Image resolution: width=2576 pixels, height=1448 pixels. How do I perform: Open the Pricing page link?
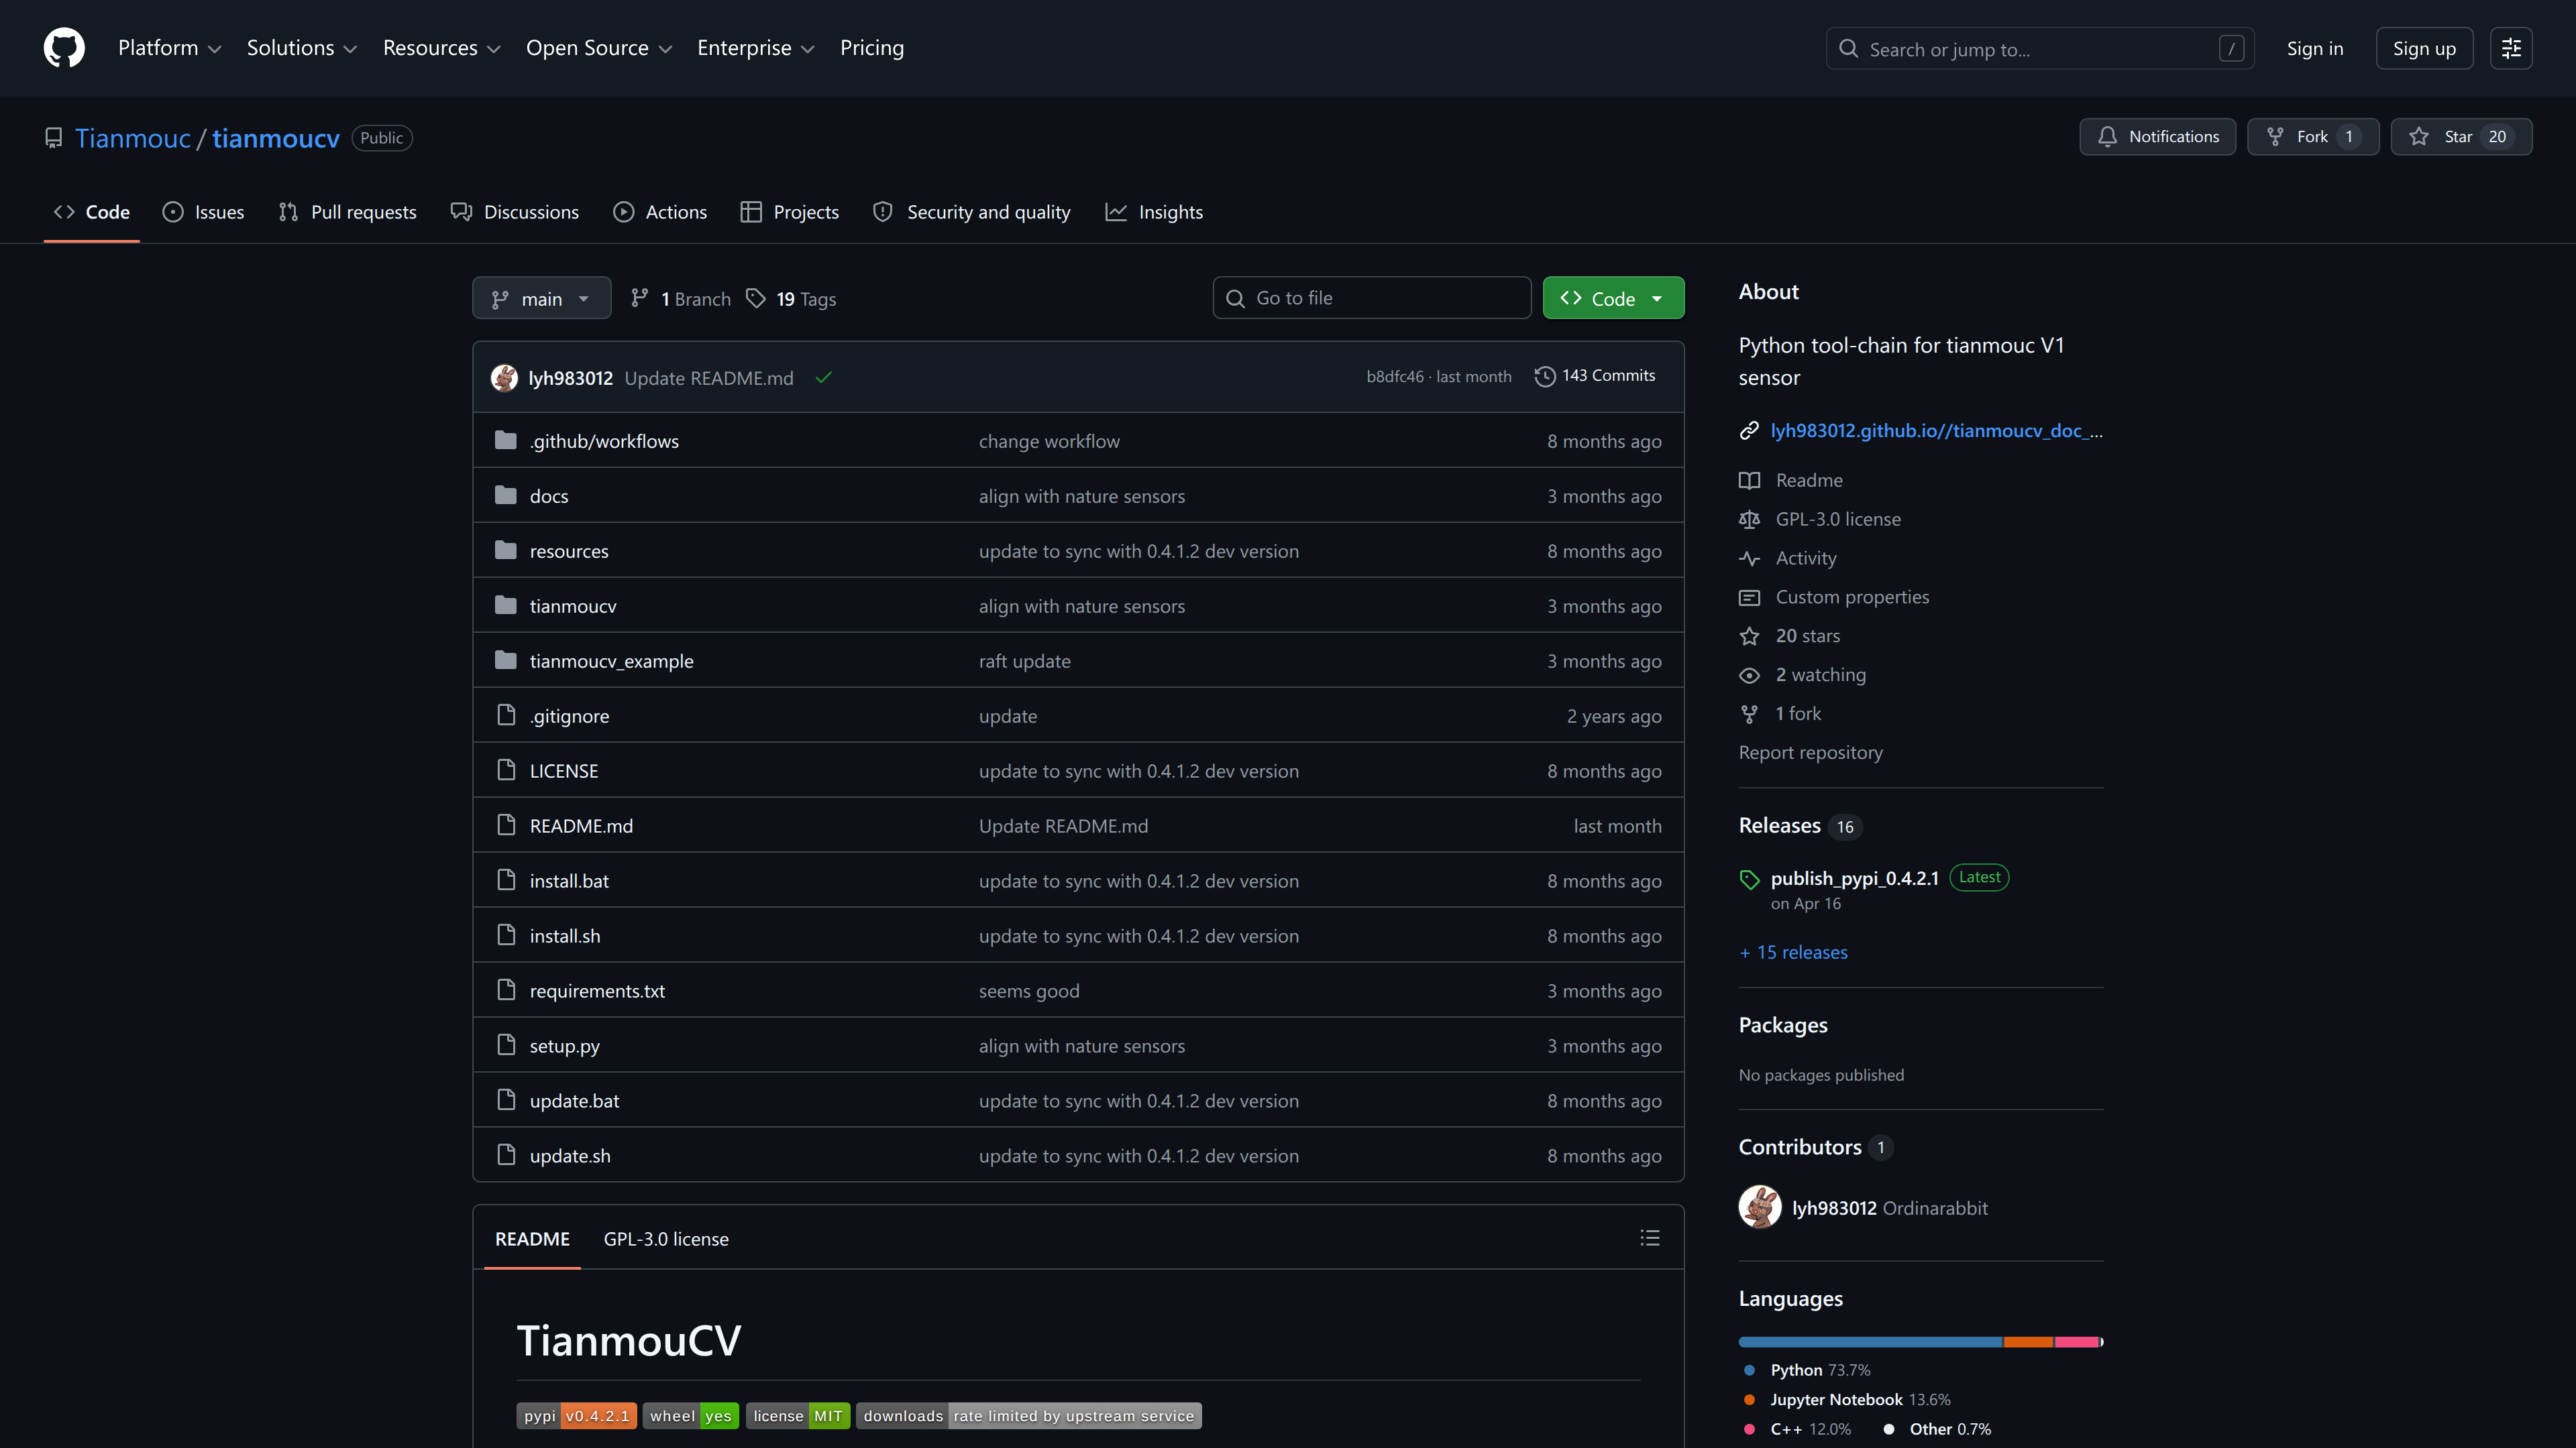[871, 48]
